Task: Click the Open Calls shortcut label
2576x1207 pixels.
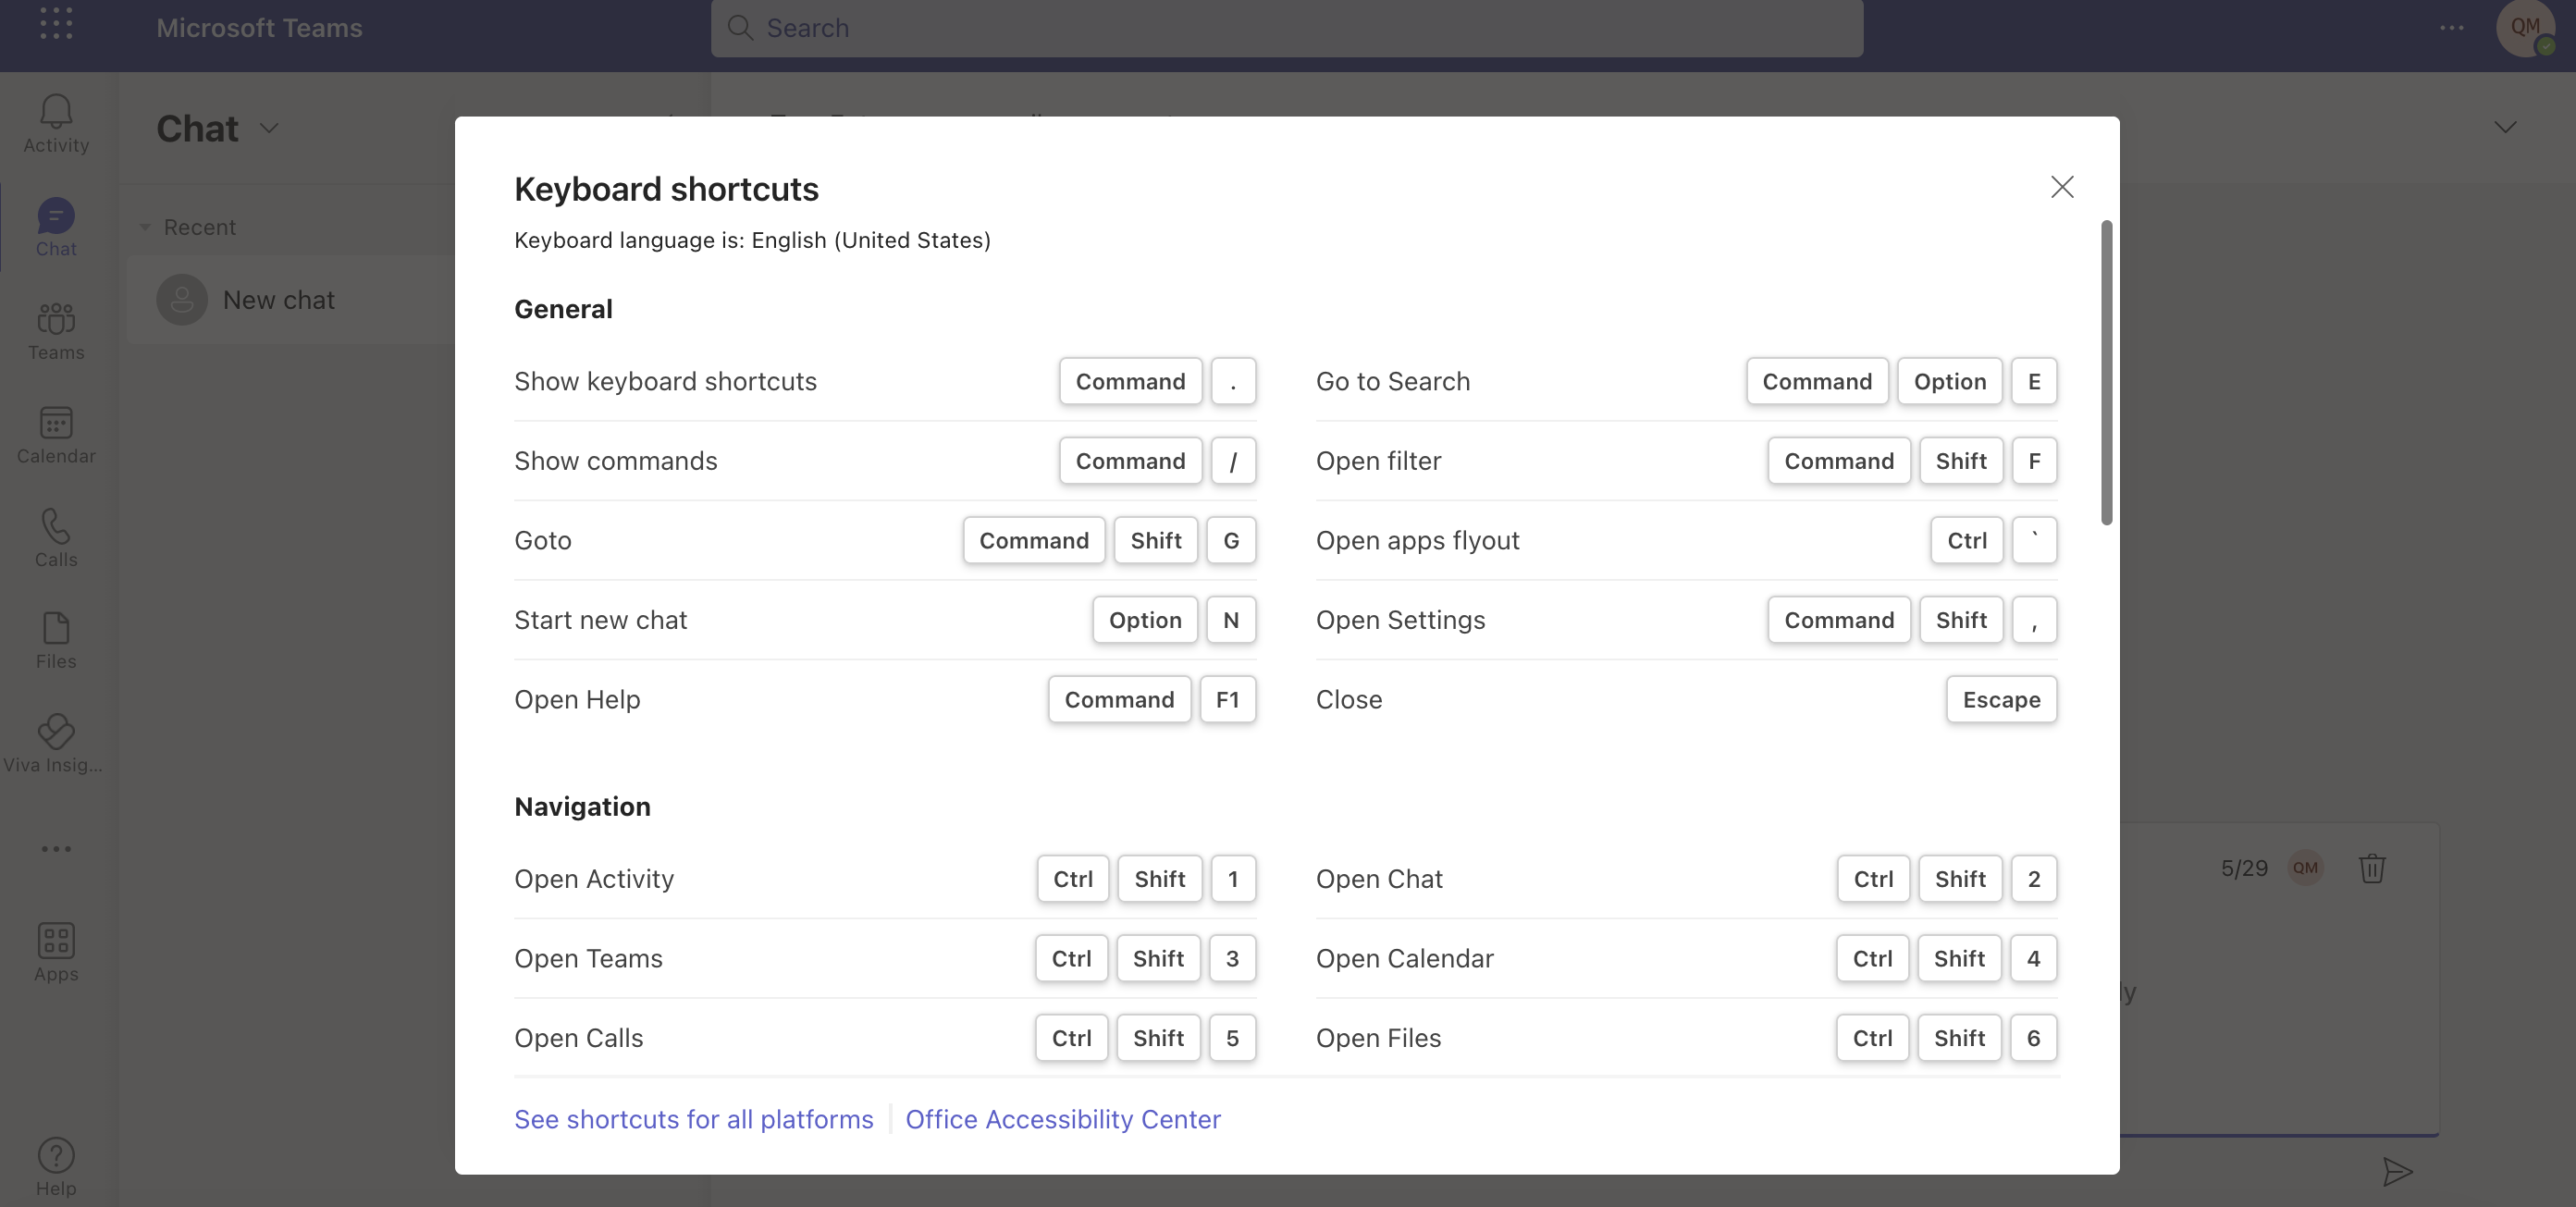Action: [579, 1037]
